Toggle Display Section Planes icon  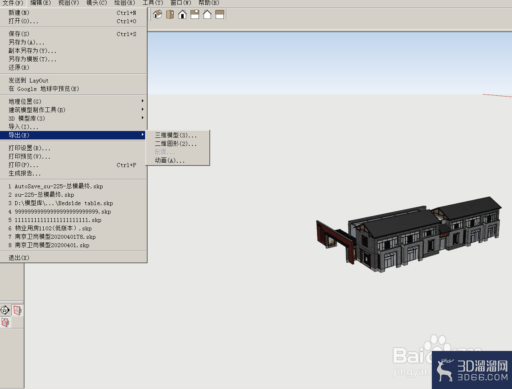point(17,310)
